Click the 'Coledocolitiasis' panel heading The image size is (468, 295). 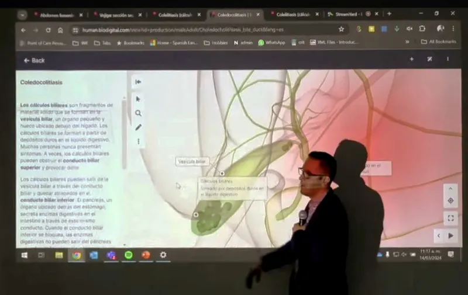click(41, 82)
